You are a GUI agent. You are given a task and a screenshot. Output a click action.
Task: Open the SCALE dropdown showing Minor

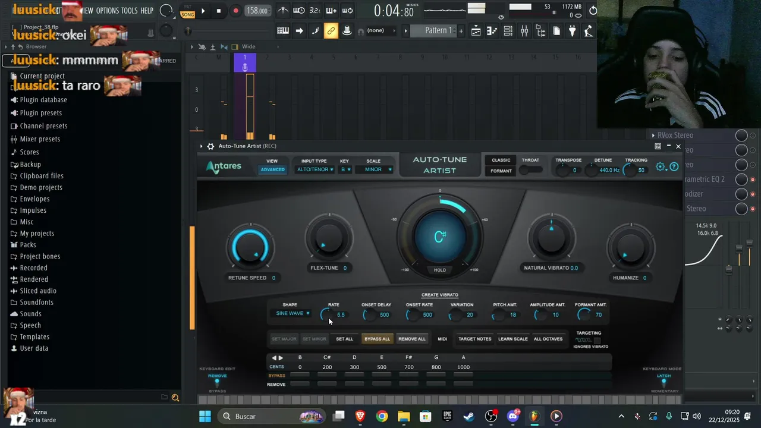pyautogui.click(x=375, y=169)
